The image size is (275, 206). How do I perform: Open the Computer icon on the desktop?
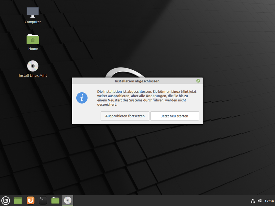32,12
